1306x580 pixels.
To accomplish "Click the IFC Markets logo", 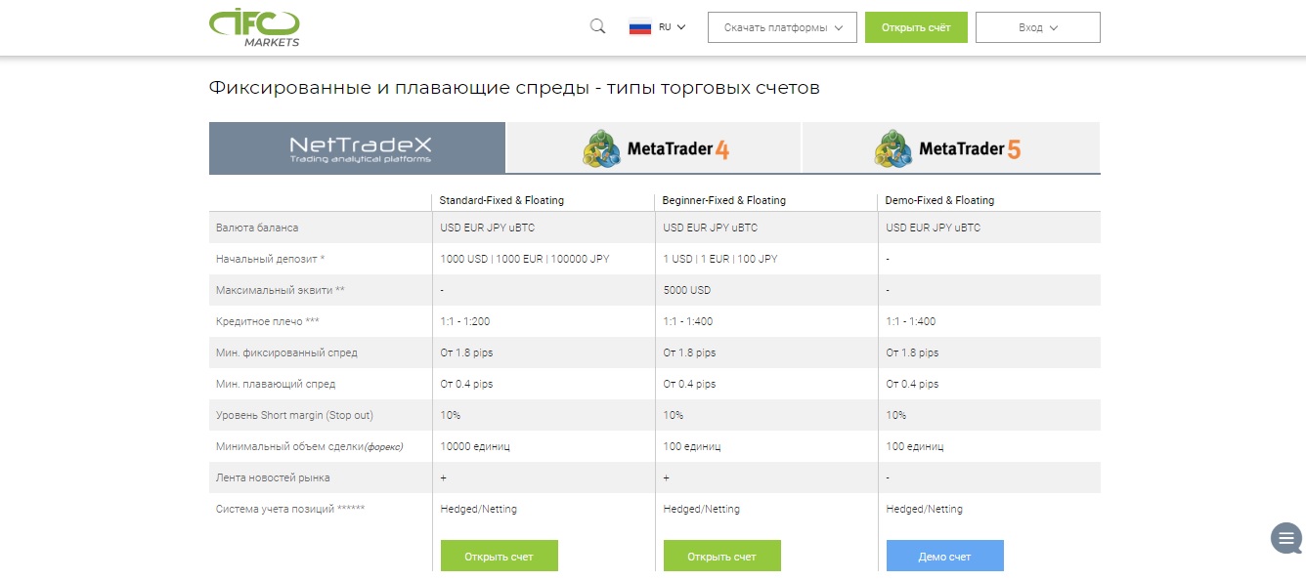I will tap(254, 27).
